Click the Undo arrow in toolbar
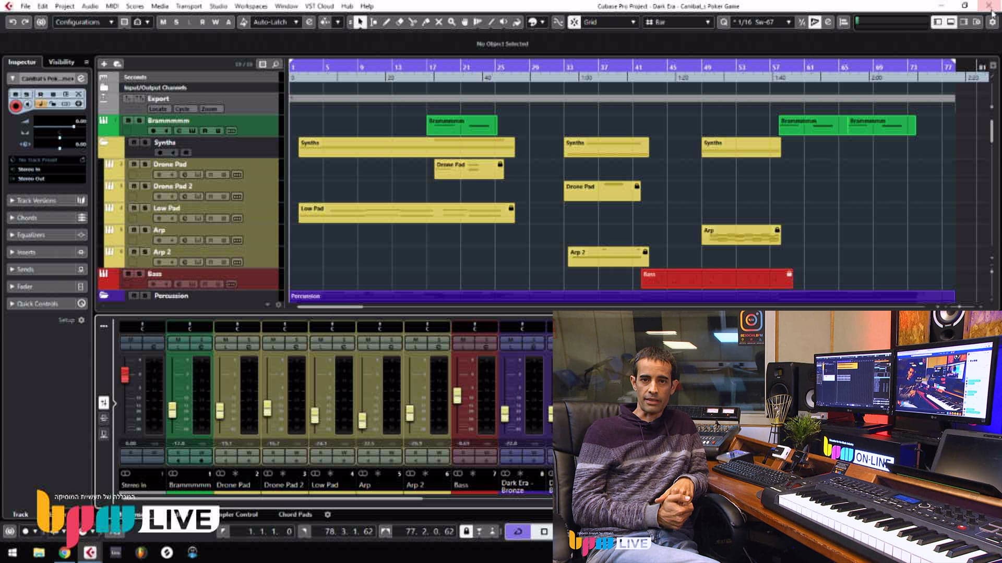 pos(13,22)
